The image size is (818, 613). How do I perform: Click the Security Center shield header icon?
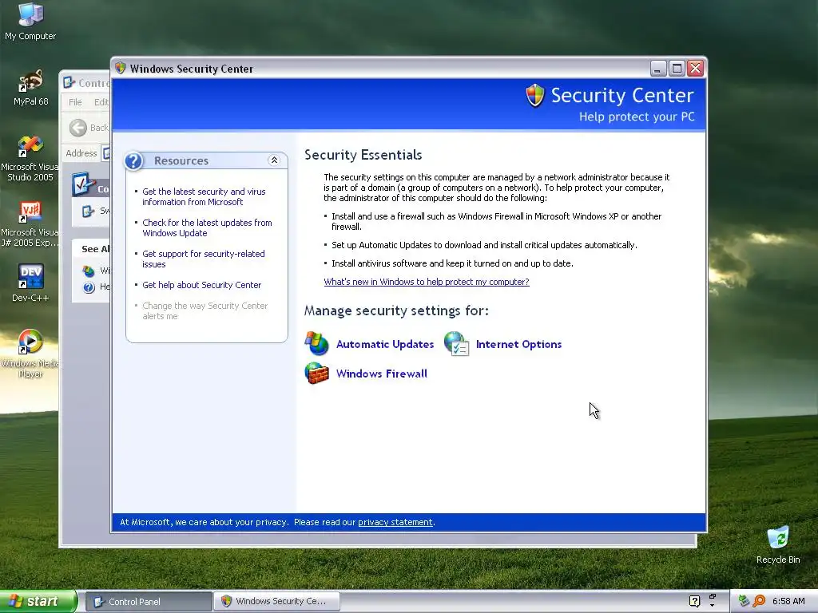(x=534, y=96)
